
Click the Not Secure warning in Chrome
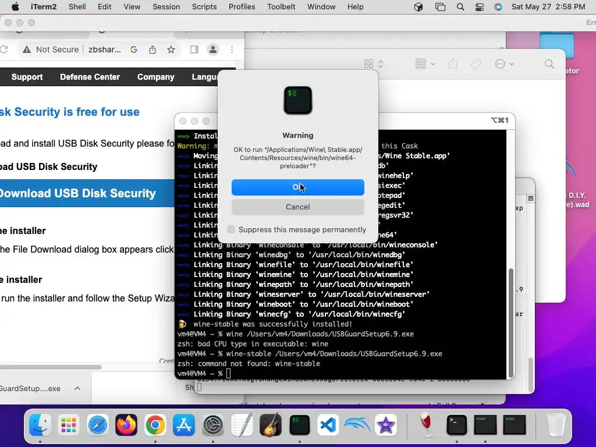(x=51, y=50)
